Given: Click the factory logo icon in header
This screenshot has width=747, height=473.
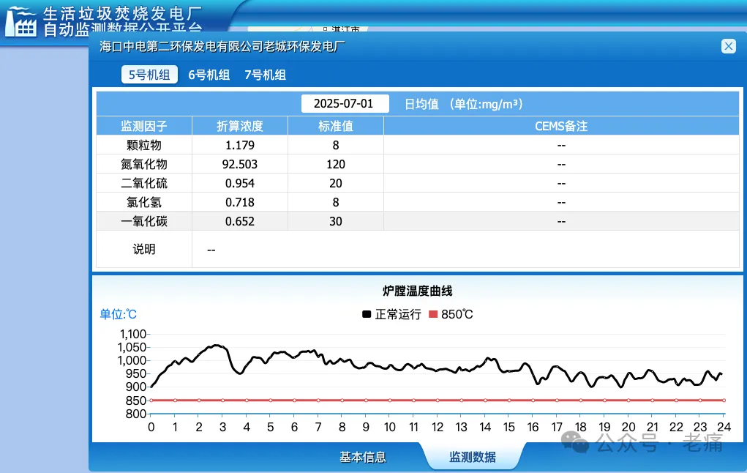Looking at the screenshot, I should (x=21, y=22).
